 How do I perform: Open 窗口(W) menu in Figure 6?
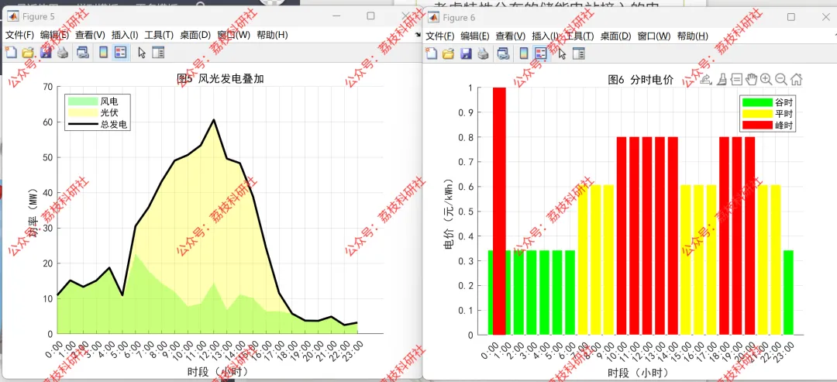click(x=654, y=36)
